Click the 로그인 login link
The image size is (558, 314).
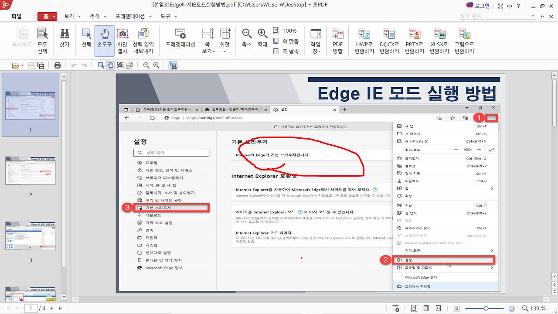tap(482, 6)
